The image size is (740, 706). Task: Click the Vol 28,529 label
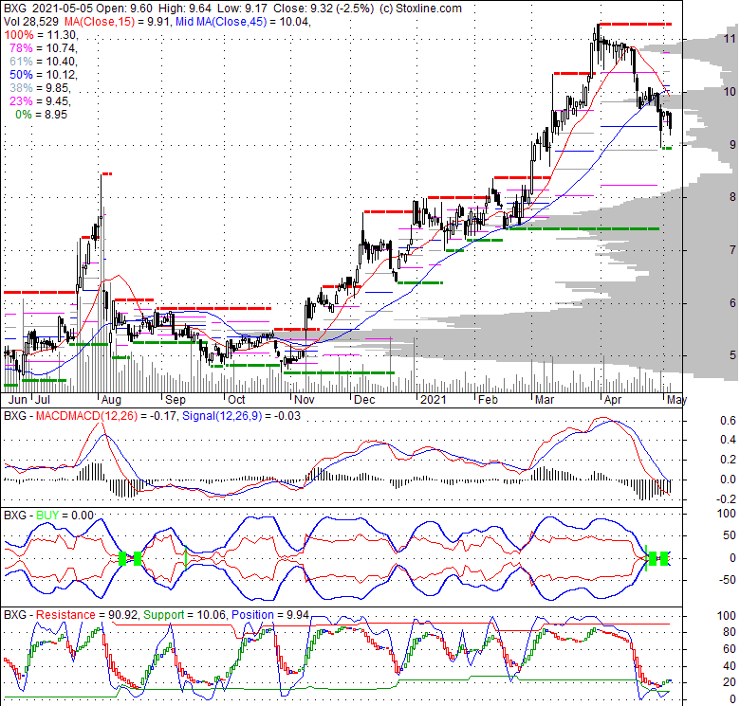(x=31, y=22)
